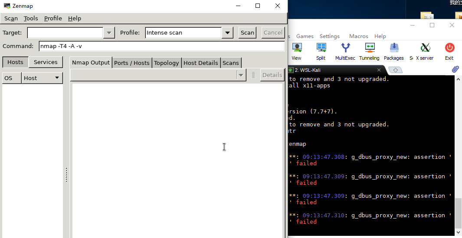Click the desktop folder icon
Image resolution: width=462 pixels, height=238 pixels.
pos(426,16)
